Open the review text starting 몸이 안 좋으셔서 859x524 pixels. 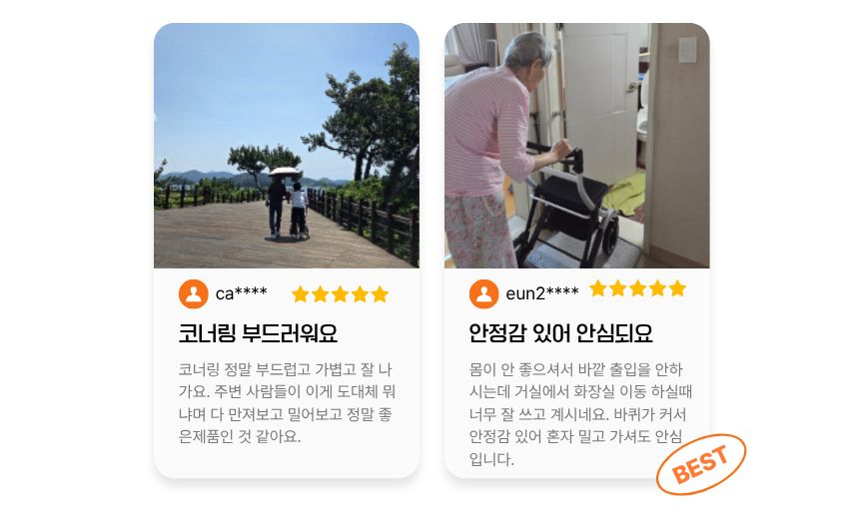[580, 414]
